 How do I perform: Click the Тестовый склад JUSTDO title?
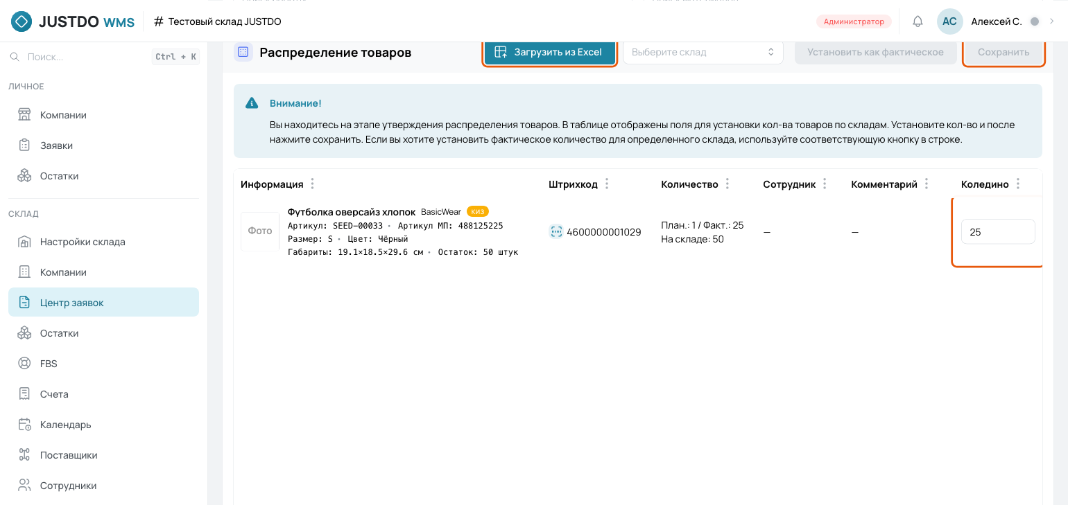[x=225, y=21]
